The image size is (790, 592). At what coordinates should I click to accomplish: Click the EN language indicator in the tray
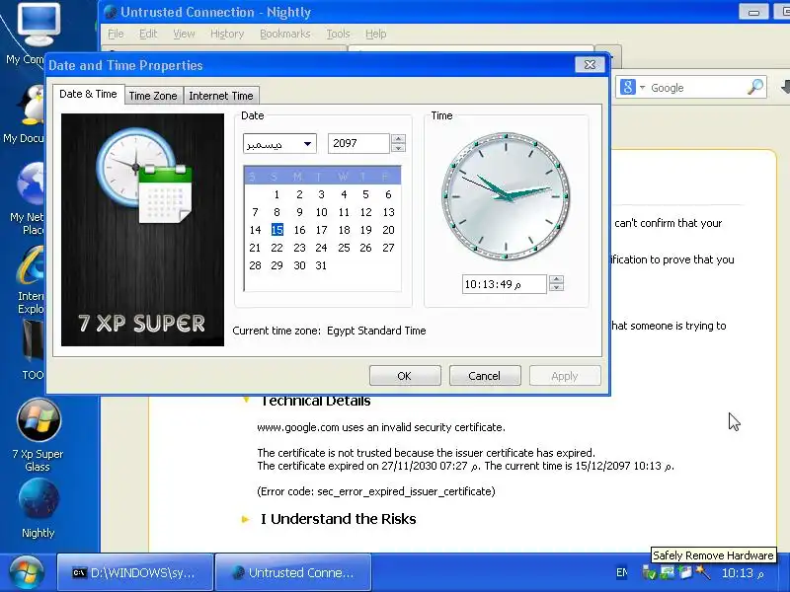(x=622, y=573)
